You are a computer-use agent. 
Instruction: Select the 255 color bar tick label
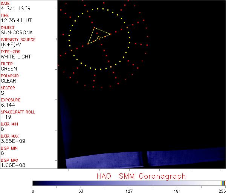click(x=221, y=191)
